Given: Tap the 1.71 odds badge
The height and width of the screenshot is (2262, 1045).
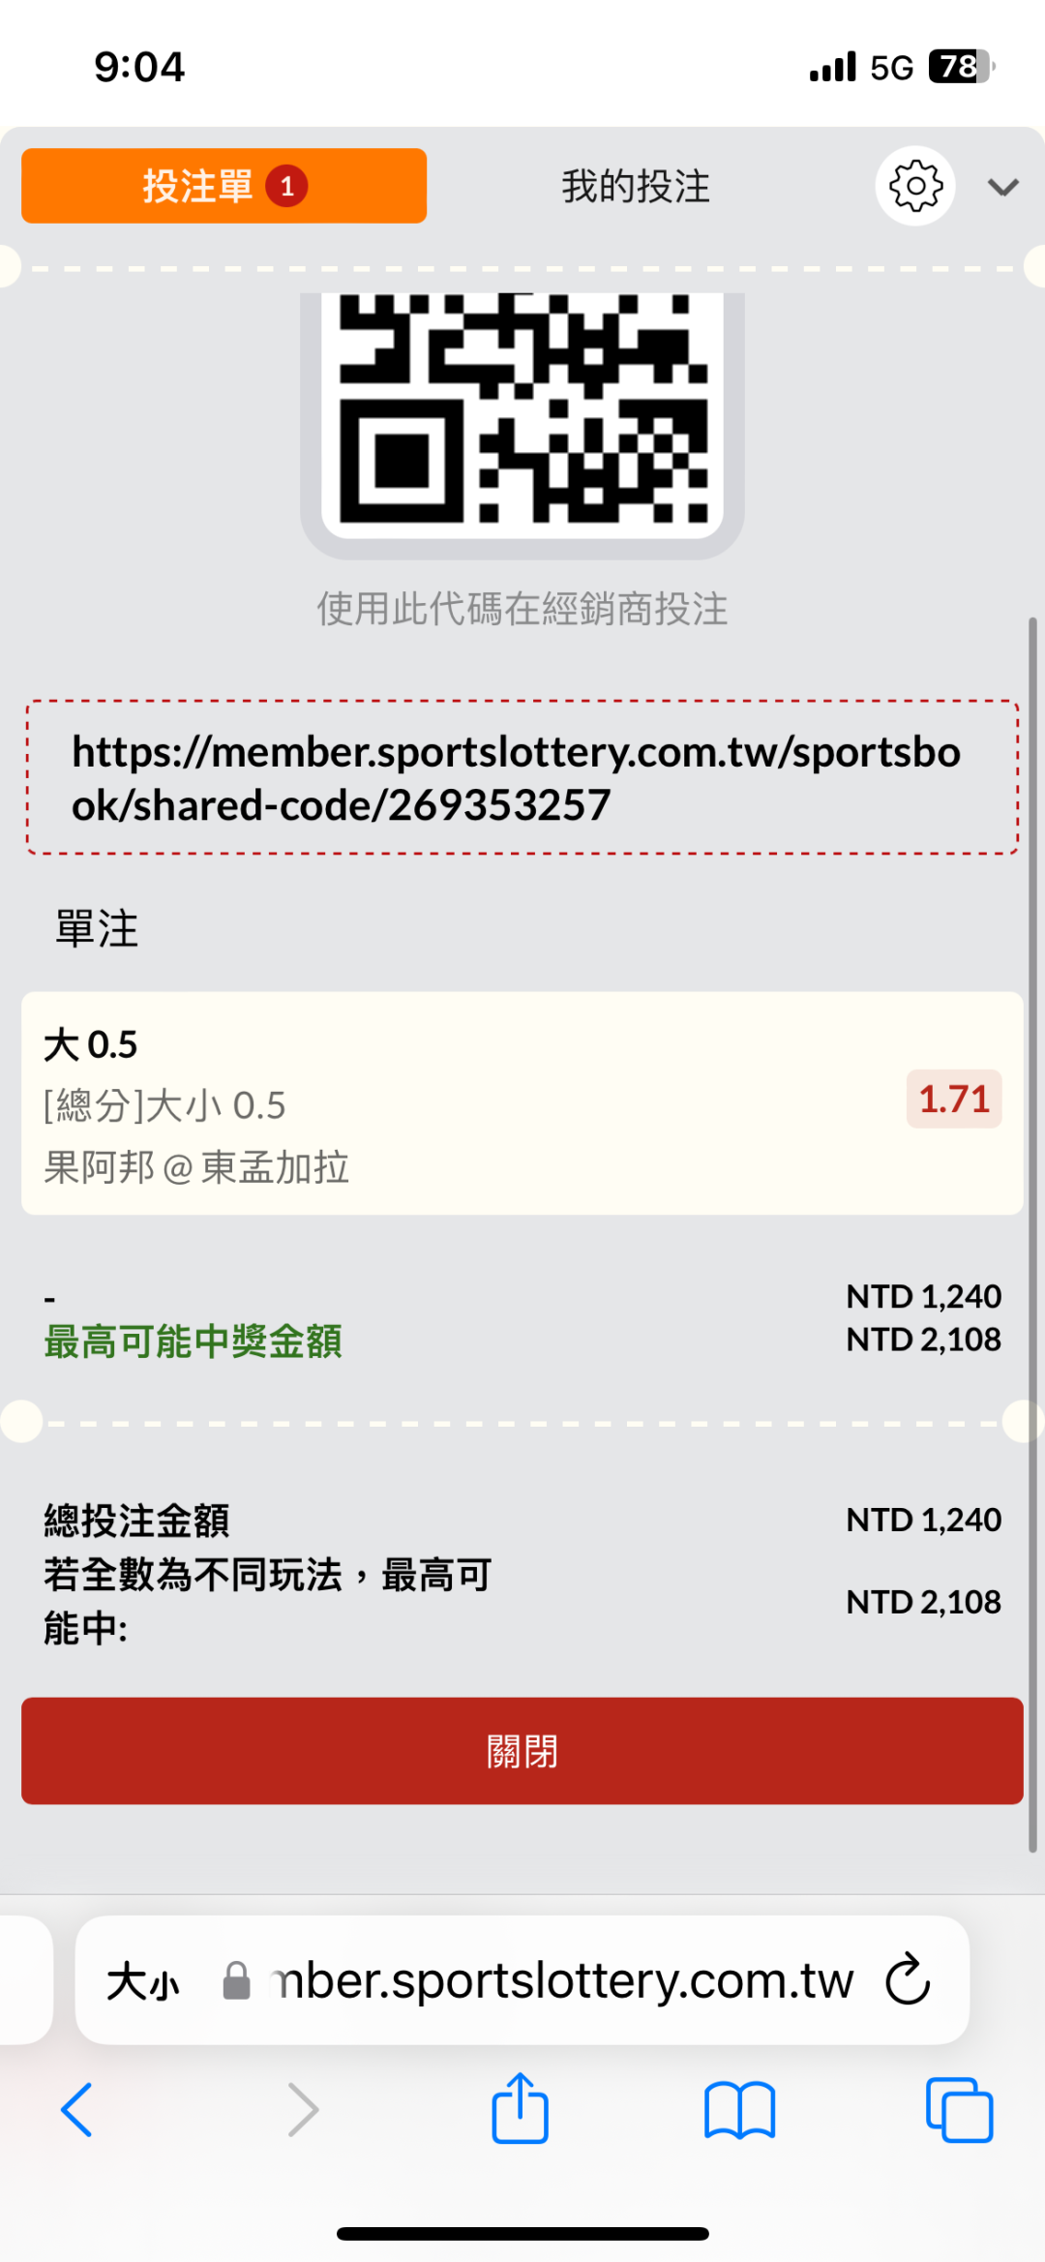Looking at the screenshot, I should coord(953,1100).
